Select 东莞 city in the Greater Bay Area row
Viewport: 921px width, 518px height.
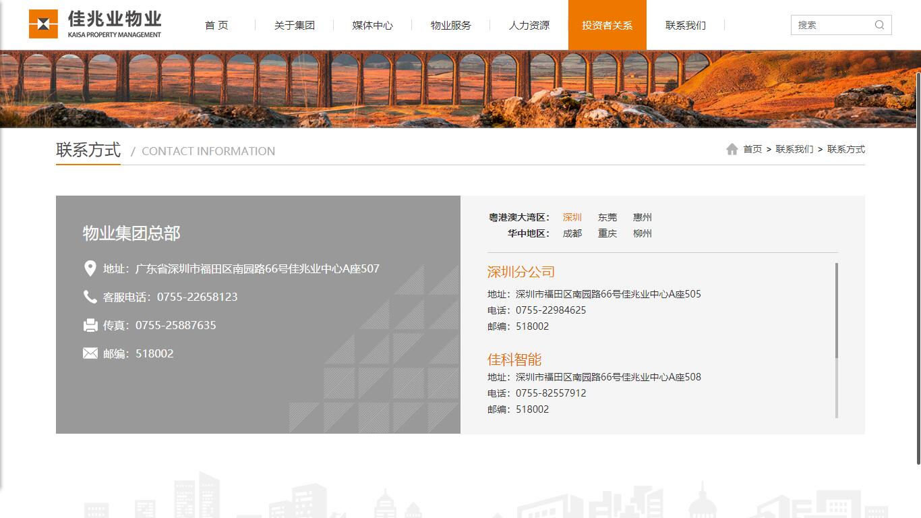[x=607, y=217]
